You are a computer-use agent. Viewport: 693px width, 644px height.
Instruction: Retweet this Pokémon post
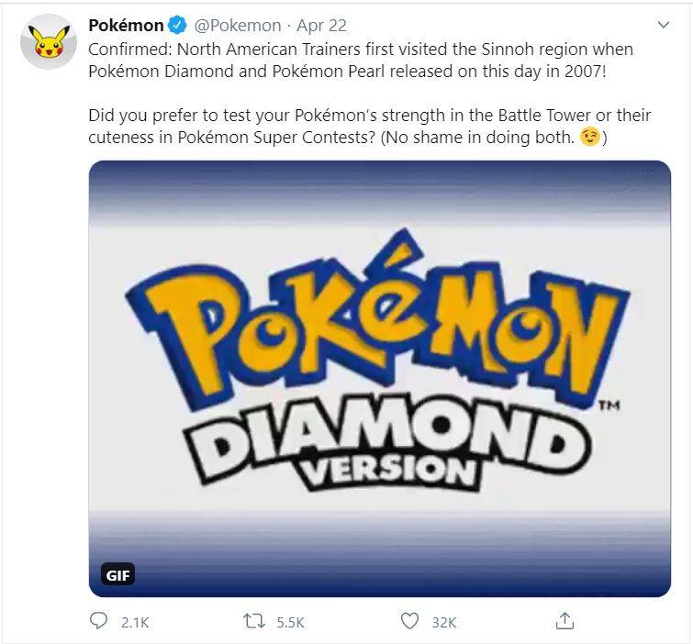(253, 621)
